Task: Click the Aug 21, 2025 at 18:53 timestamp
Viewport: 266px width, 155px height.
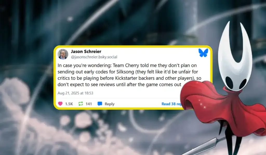Action: click(x=75, y=93)
